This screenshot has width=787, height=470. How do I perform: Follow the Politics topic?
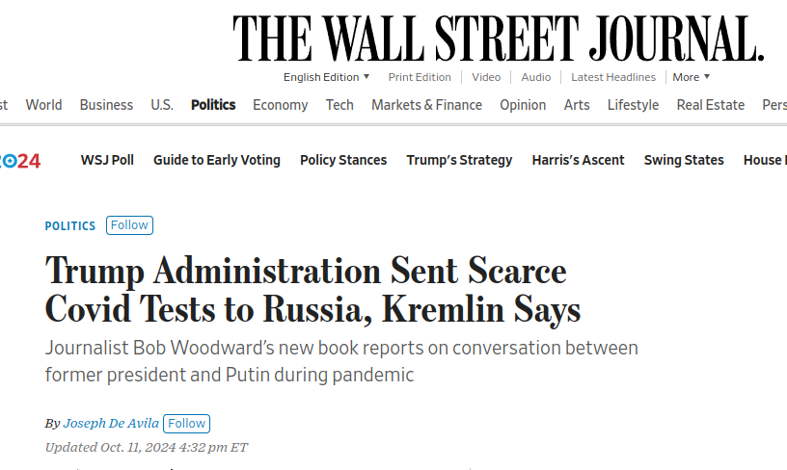point(129,225)
